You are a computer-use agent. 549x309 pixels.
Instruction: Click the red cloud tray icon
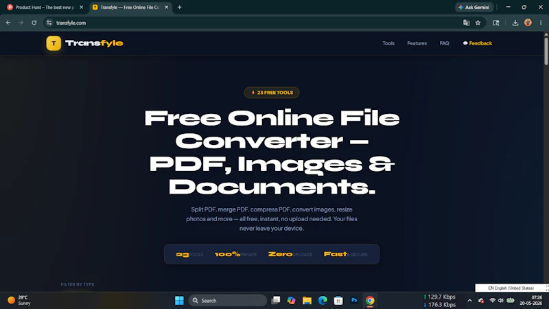coord(482,301)
